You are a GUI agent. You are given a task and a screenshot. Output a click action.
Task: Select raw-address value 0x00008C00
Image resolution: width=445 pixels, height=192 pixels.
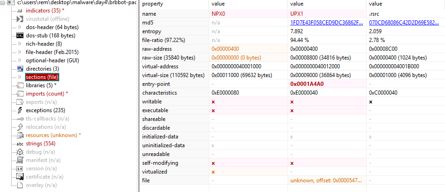point(383,48)
